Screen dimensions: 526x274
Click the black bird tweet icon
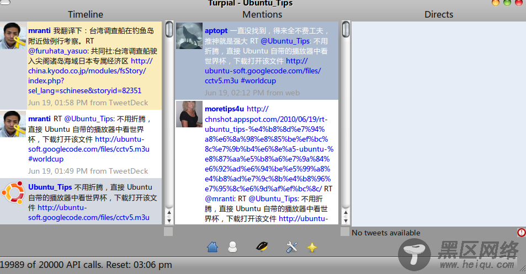pyautogui.click(x=262, y=247)
